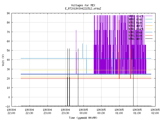Screen dimensions: 160x120
Task: Click the light blue spike just after 00:00
Action: [x=86, y=59]
